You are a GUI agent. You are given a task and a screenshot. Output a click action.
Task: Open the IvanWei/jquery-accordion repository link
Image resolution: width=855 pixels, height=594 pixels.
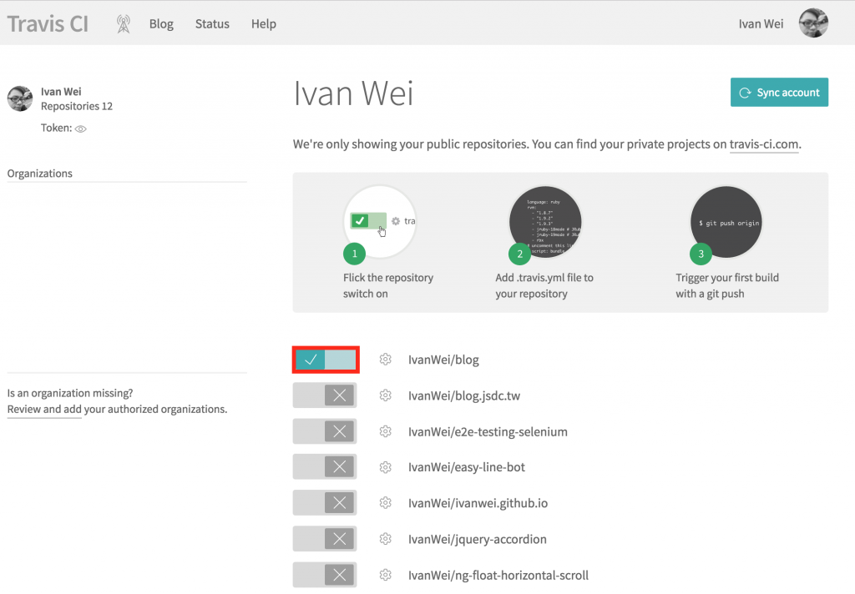[x=477, y=539]
